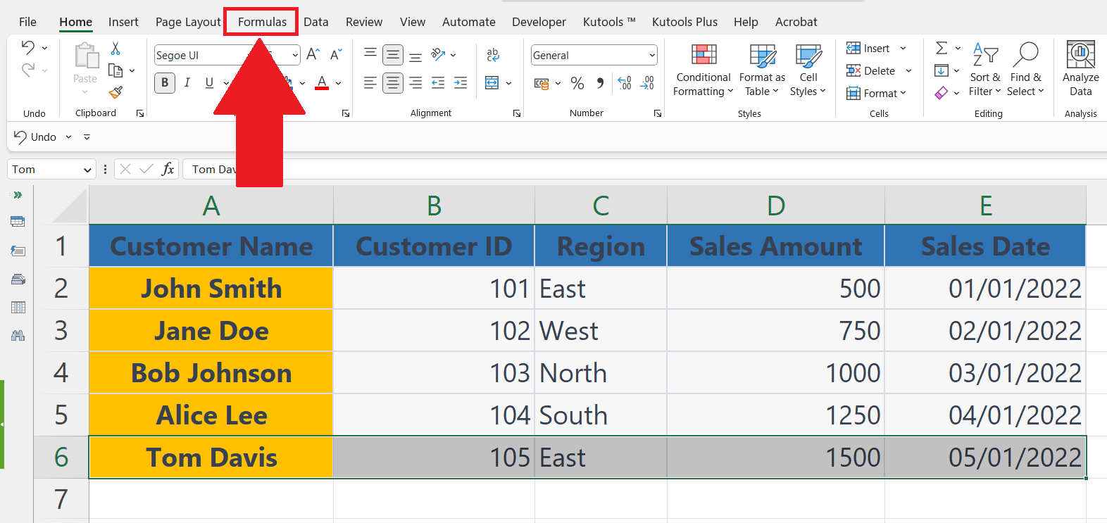1107x523 pixels.
Task: Apply the red font color A swatch
Action: [322, 82]
